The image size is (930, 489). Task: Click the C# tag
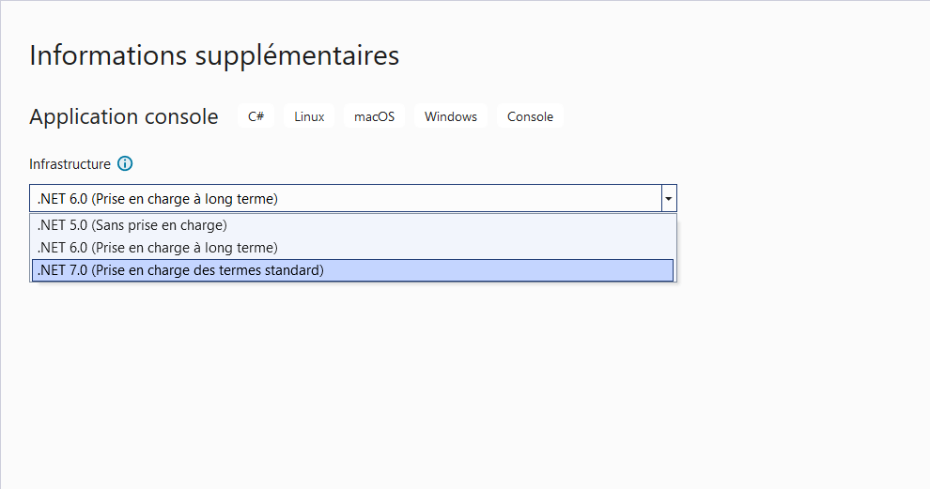tap(256, 117)
